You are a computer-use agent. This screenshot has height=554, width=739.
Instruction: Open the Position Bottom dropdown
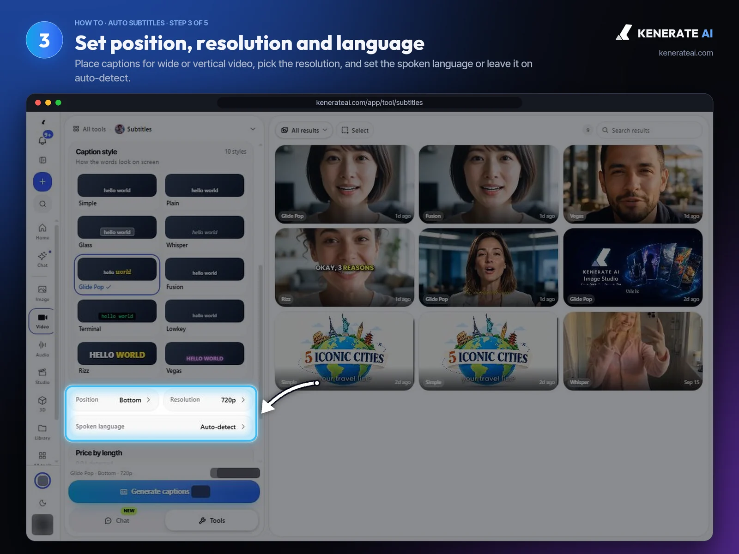coord(115,400)
